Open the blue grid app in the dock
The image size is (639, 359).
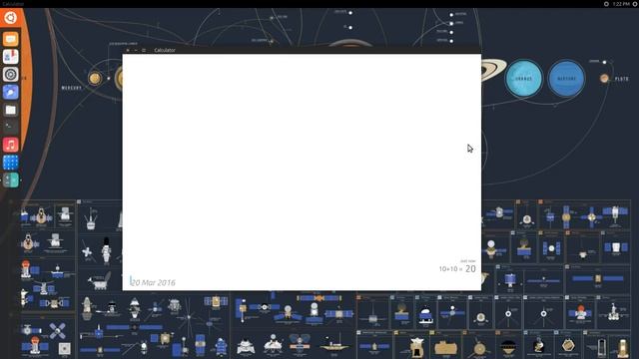pyautogui.click(x=11, y=163)
